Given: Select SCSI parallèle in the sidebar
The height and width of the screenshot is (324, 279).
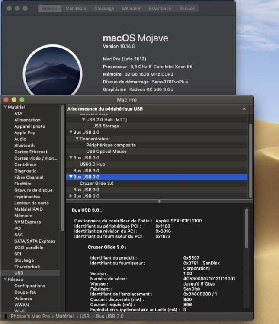Looking at the screenshot, I should pos(29,248).
